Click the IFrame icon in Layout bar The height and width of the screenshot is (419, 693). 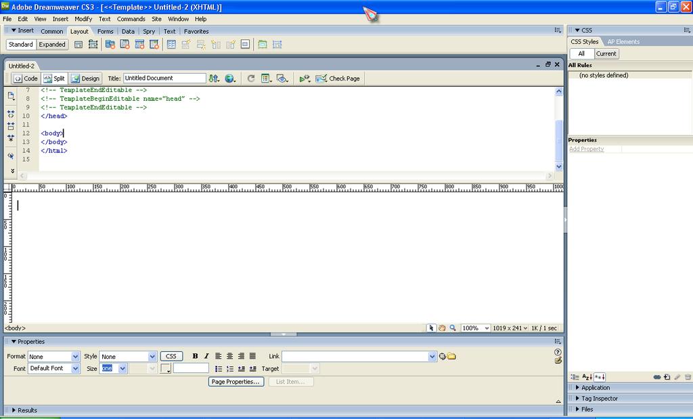coord(245,44)
